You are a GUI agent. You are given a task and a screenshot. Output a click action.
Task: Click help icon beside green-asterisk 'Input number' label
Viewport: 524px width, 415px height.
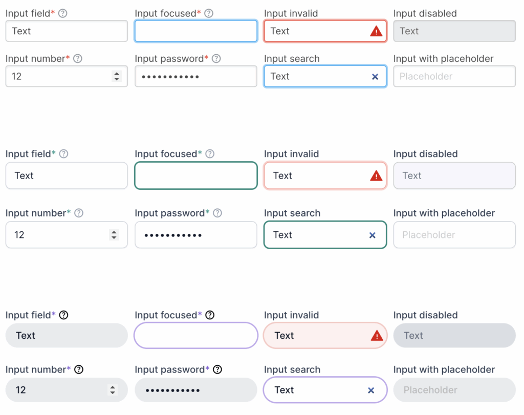pyautogui.click(x=79, y=213)
